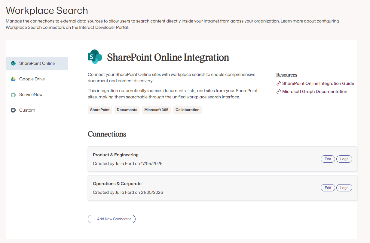Click the SharePoint Online sidebar icon
Screen dimensions: 370x243
click(x=13, y=63)
